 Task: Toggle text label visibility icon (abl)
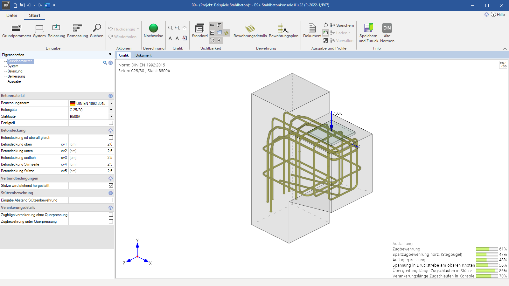click(212, 33)
